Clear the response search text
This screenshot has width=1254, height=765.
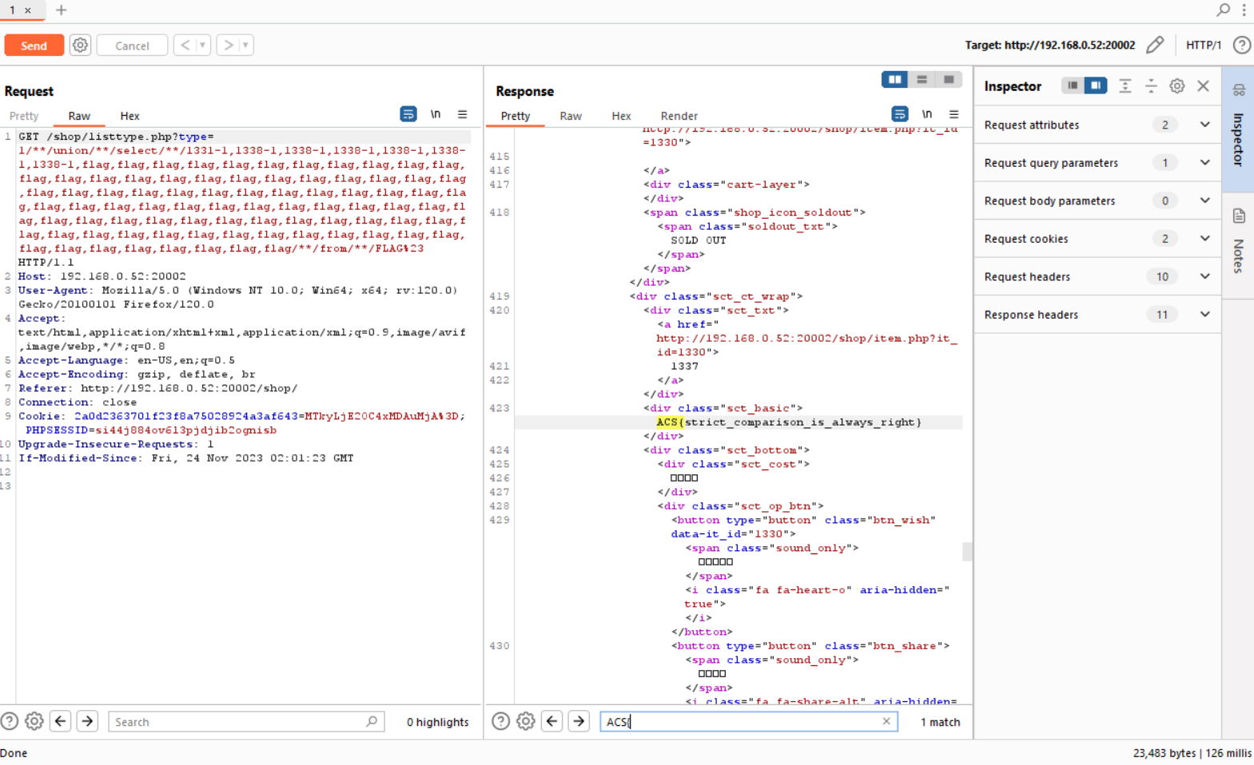coord(886,721)
